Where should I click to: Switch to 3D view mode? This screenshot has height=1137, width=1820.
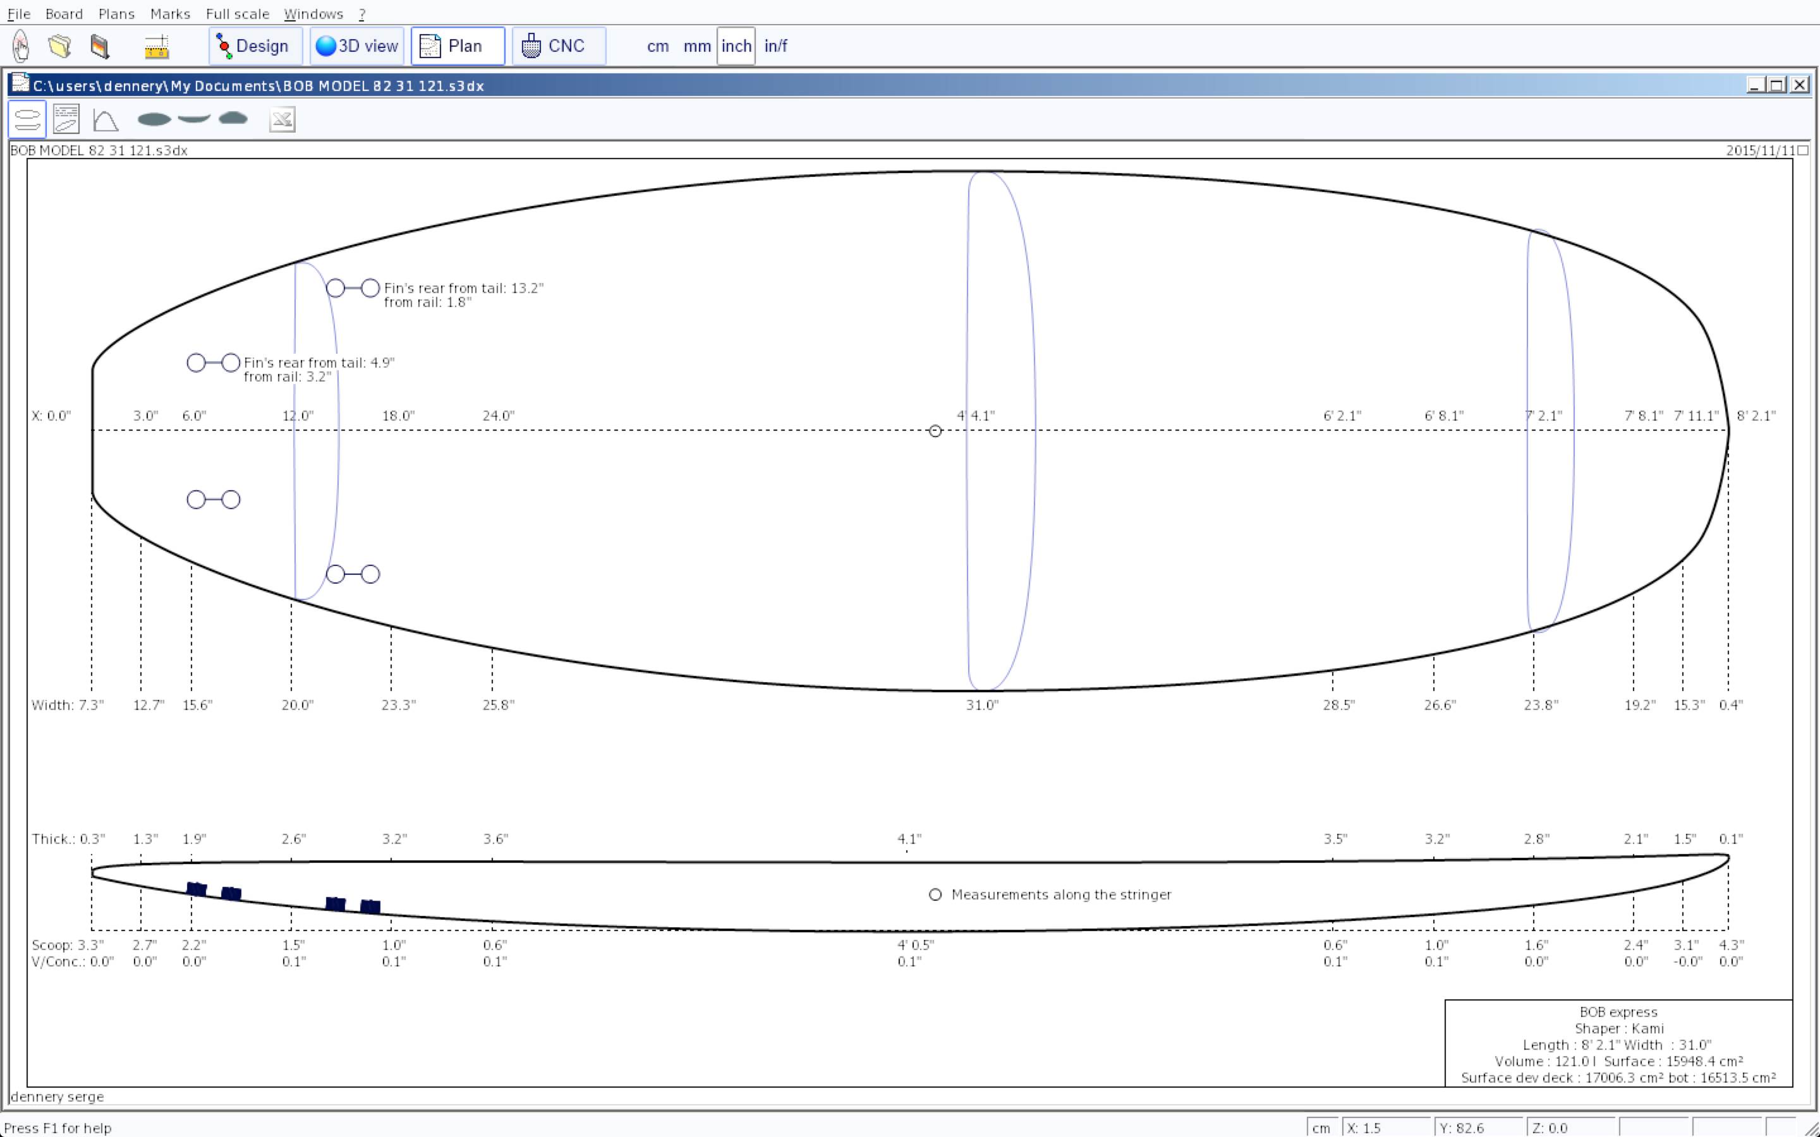pos(357,46)
